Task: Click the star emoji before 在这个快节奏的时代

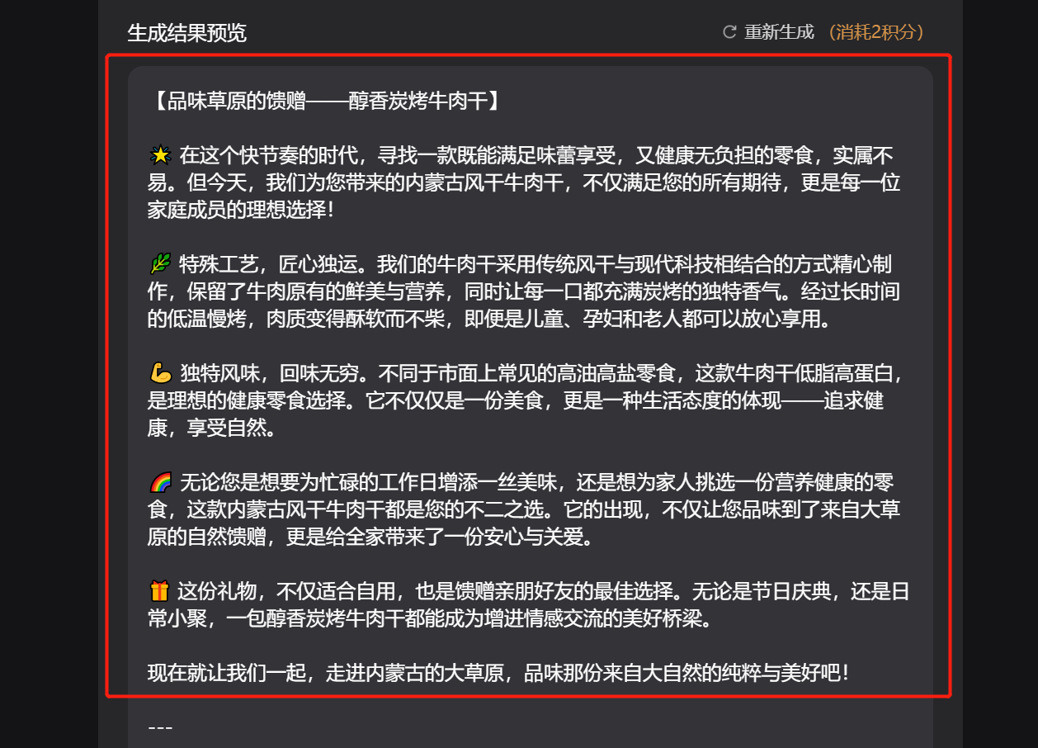Action: (160, 155)
